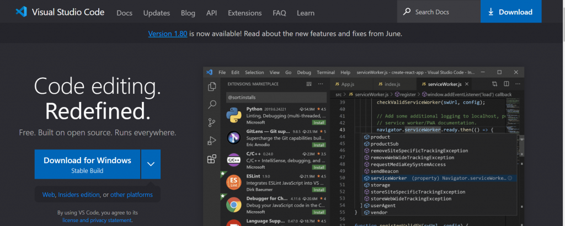Open the Docs navigation item
This screenshot has height=226, width=565.
(124, 13)
